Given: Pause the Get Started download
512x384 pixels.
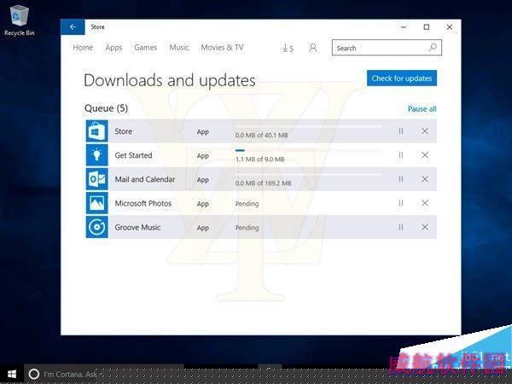Looking at the screenshot, I should (x=401, y=155).
